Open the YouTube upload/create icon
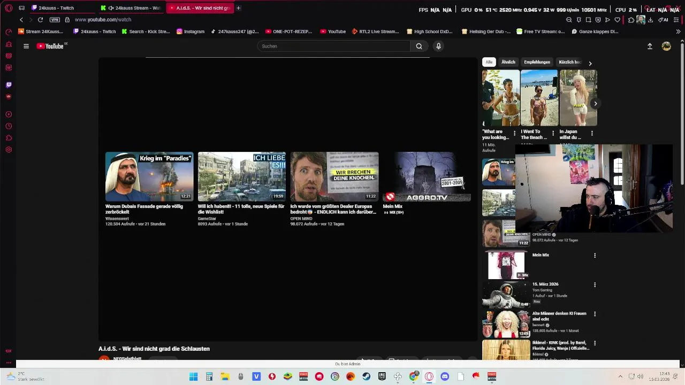The image size is (685, 385). [650, 47]
